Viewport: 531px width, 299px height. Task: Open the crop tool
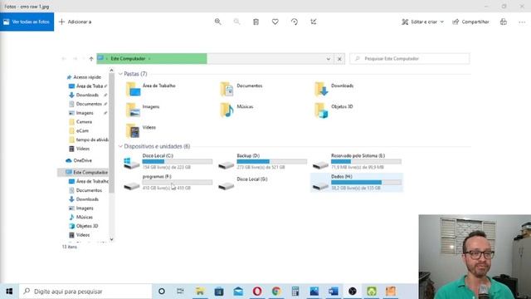[314, 22]
